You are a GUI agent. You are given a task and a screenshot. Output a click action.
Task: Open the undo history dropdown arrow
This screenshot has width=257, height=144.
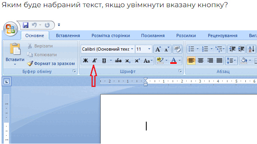coord(40,25)
